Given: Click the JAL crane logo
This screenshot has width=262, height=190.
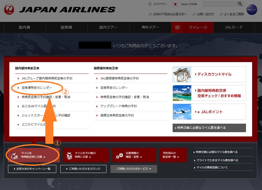Looking at the screenshot, I should pyautogui.click(x=9, y=10).
